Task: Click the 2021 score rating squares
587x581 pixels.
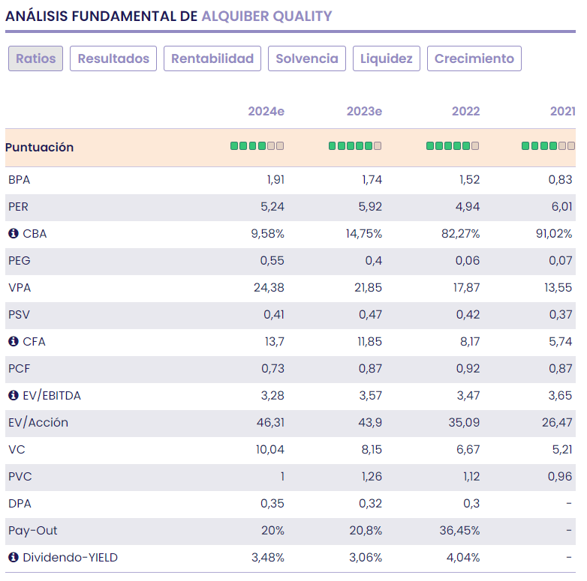Action: tap(548, 146)
